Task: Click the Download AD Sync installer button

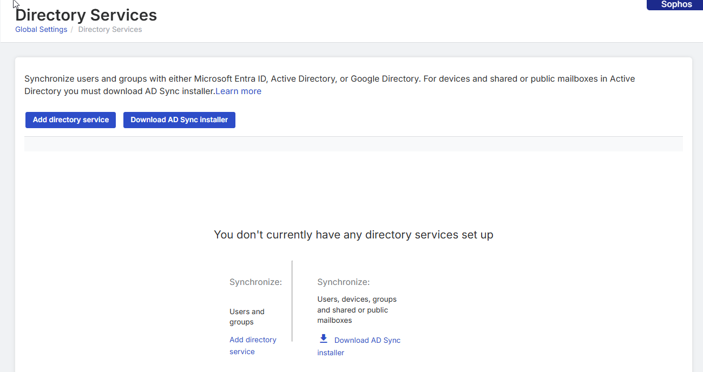Action: pyautogui.click(x=179, y=120)
